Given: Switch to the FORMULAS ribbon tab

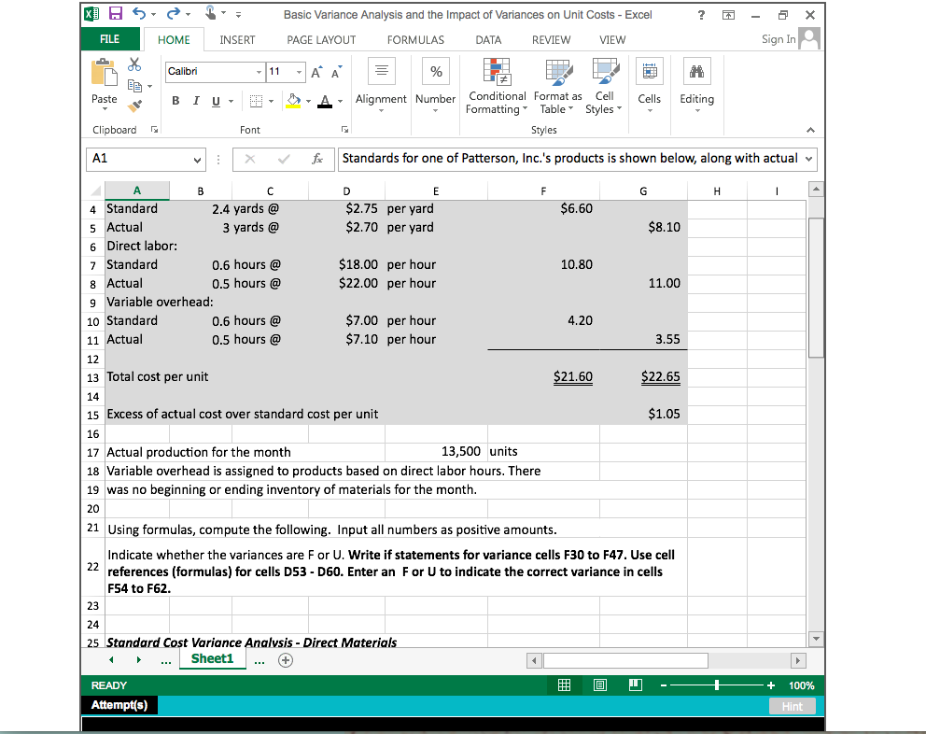Looking at the screenshot, I should (414, 39).
